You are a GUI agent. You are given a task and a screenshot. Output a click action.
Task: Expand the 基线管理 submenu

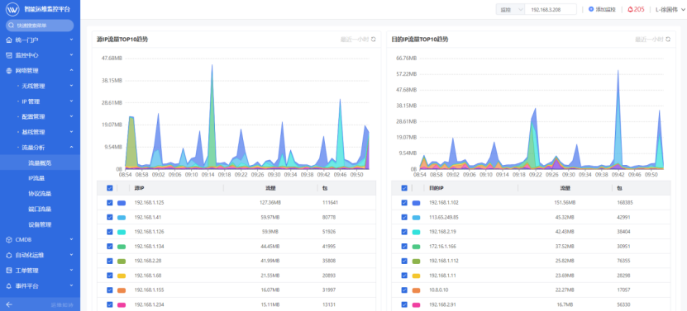click(x=40, y=132)
